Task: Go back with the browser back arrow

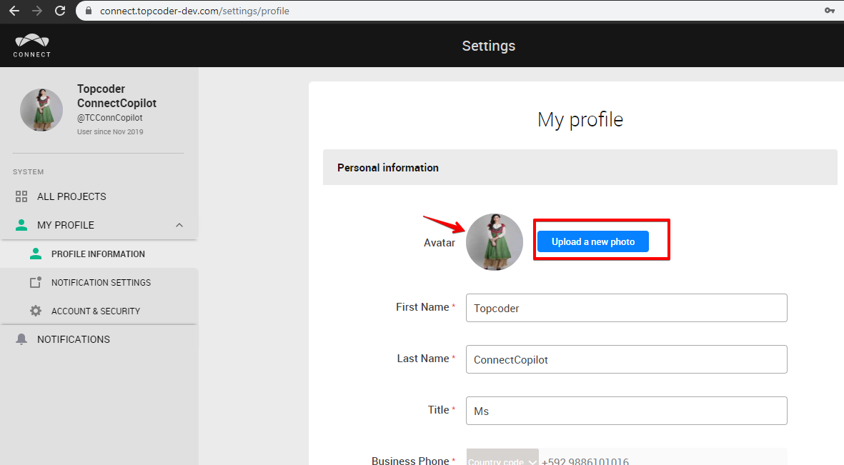Action: pos(14,11)
